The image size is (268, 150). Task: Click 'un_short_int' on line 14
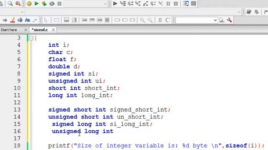[x=139, y=117]
